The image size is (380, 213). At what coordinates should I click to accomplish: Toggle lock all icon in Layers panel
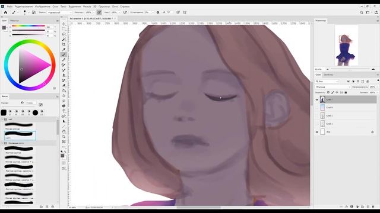click(346, 92)
